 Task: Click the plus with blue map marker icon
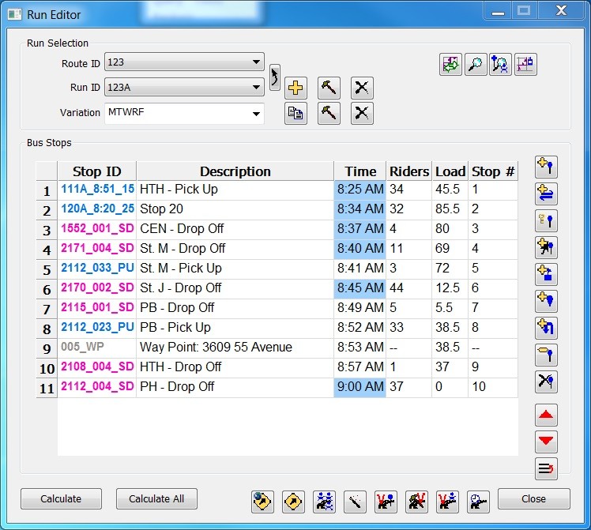546,301
